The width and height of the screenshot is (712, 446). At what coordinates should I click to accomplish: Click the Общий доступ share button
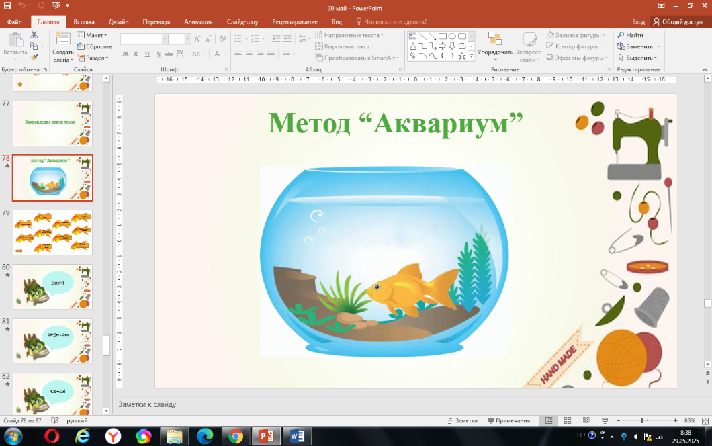click(x=678, y=21)
